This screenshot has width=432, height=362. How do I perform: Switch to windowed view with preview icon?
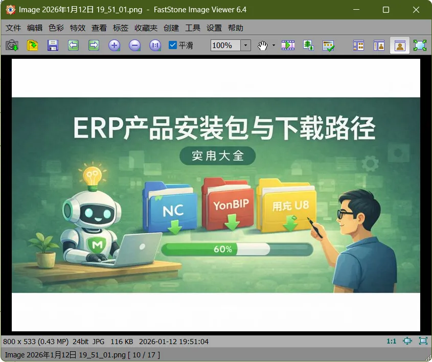[379, 46]
